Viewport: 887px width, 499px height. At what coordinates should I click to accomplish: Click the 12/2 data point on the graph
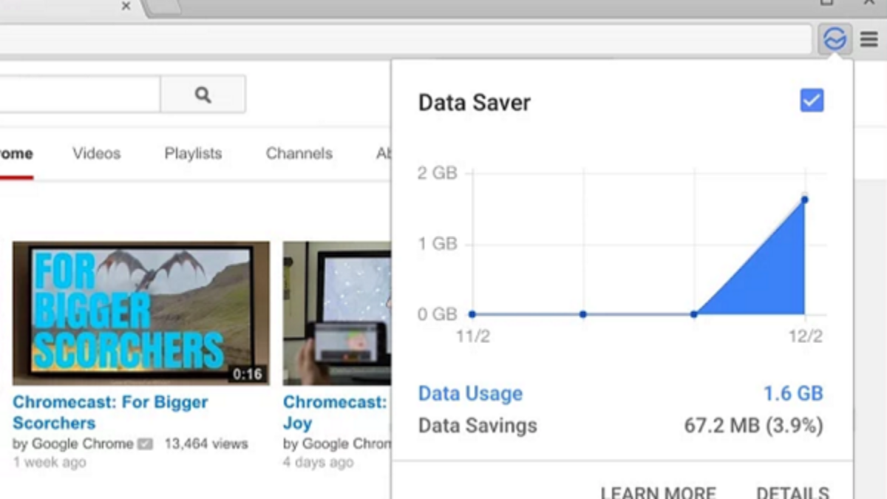pyautogui.click(x=805, y=200)
